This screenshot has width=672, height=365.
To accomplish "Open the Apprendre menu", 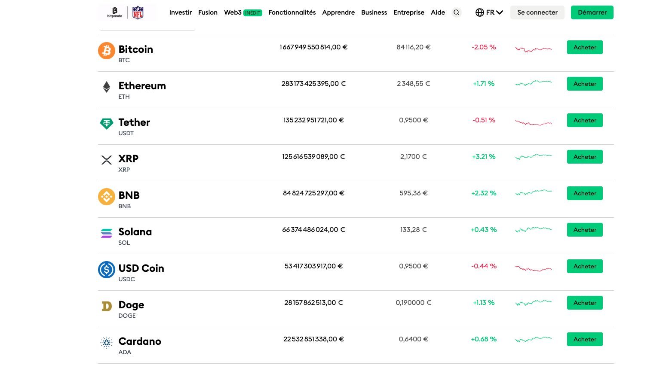I will (x=338, y=12).
